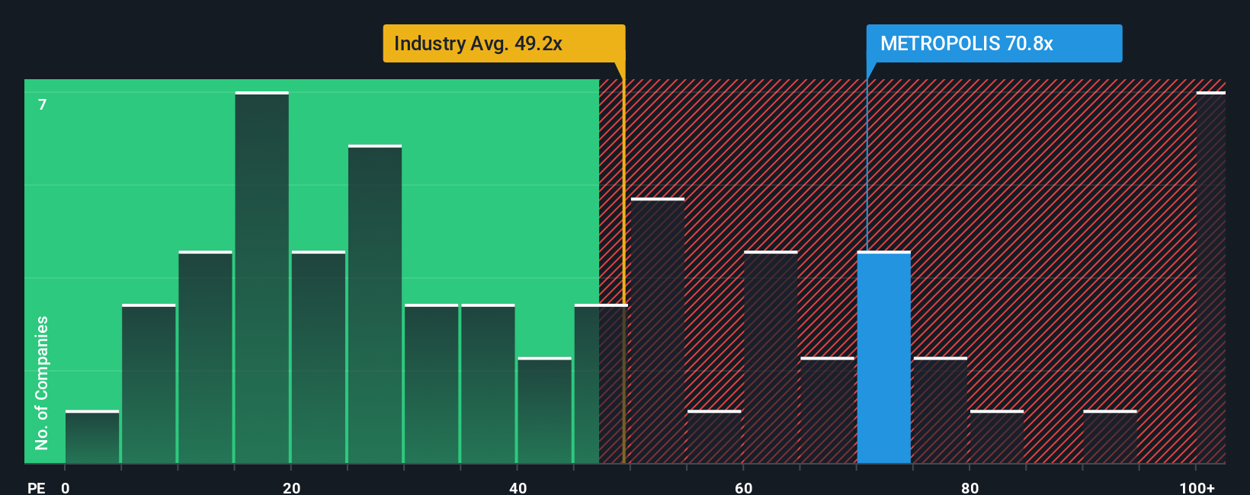Click the x-axis label 100+
The image size is (1250, 495).
[x=1197, y=487]
